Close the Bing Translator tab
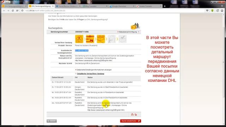This screenshot has width=226, height=127. [x=107, y=6]
